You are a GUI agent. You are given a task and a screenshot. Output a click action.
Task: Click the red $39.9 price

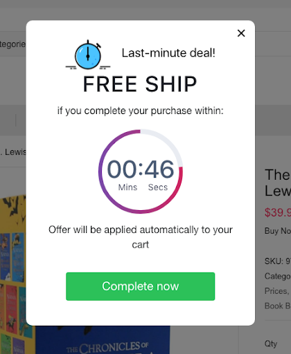pos(278,212)
